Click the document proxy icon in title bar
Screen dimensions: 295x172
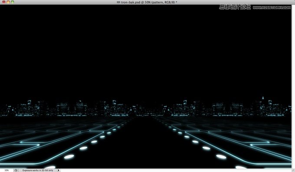pyautogui.click(x=118, y=2)
